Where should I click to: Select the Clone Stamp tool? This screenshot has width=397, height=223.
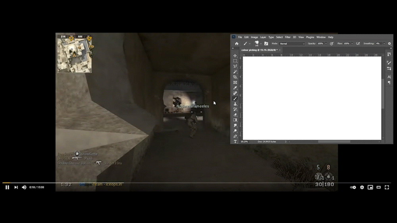point(235,104)
